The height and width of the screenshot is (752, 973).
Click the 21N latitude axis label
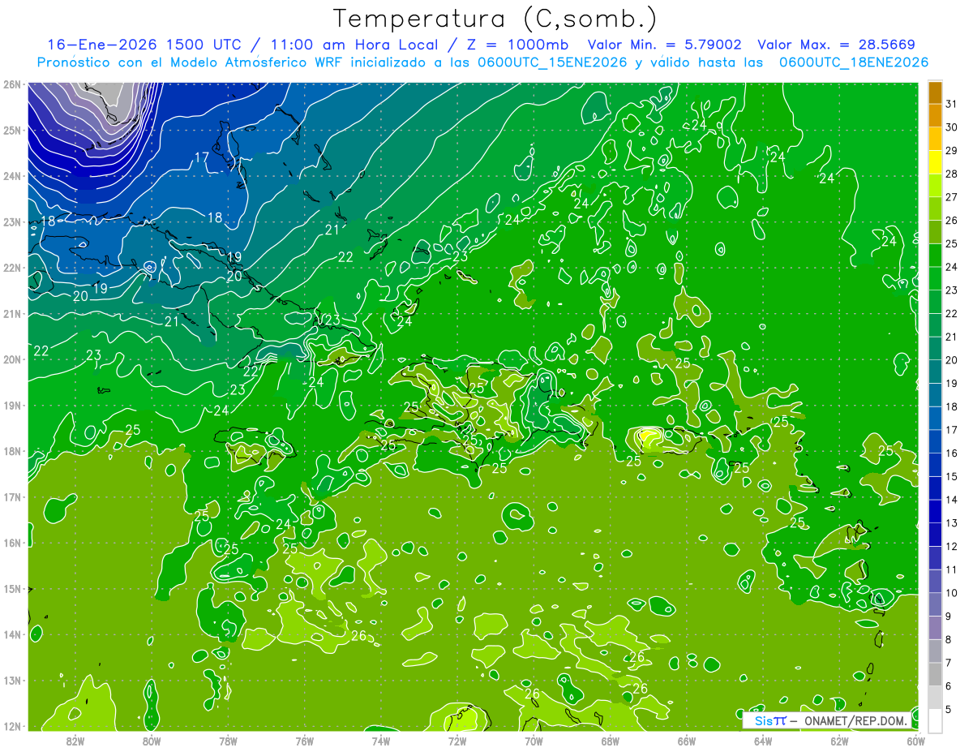point(11,314)
